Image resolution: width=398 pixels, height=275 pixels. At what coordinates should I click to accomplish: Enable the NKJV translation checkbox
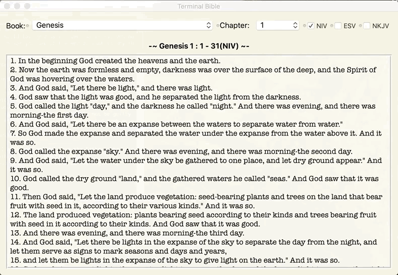(367, 26)
